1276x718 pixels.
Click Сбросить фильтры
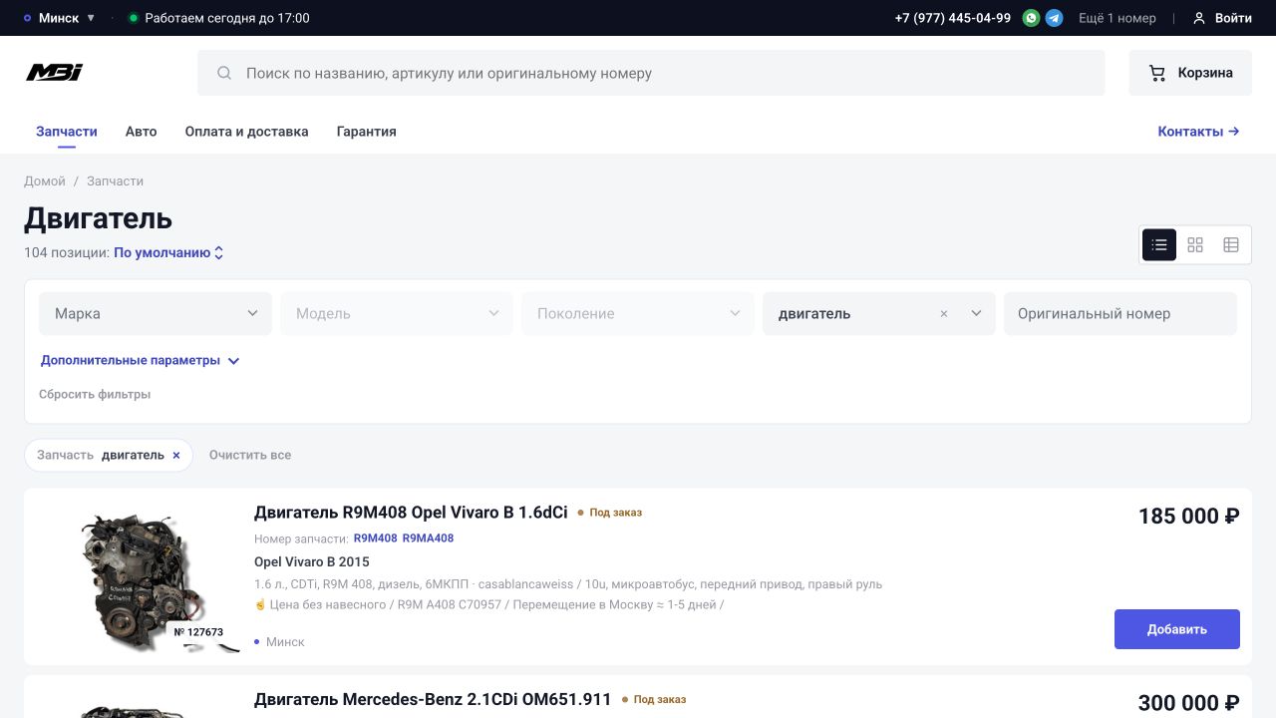(x=95, y=394)
